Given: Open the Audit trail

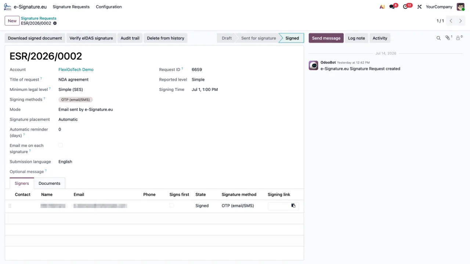Looking at the screenshot, I should tap(130, 38).
